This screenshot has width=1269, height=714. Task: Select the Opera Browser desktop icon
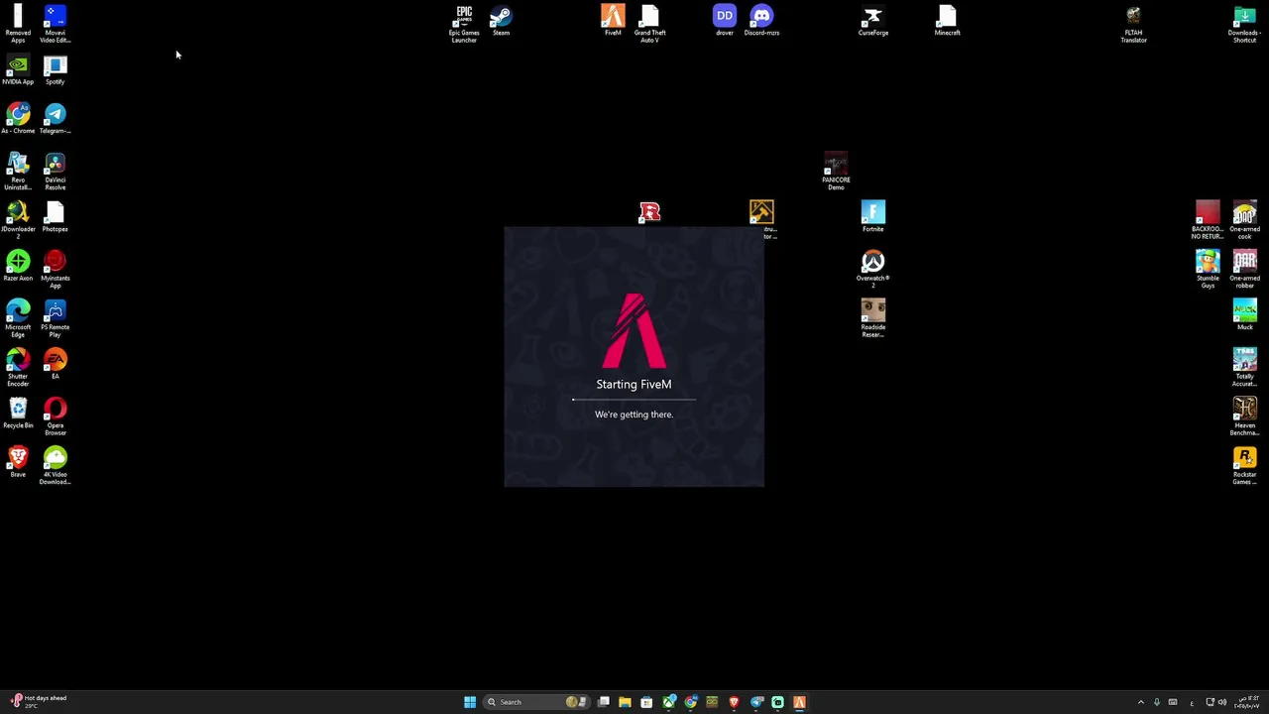[55, 416]
